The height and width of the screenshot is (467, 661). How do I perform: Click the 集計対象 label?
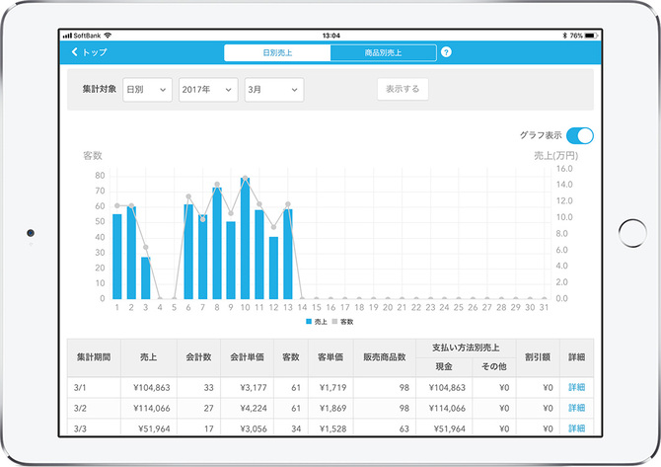coord(99,89)
